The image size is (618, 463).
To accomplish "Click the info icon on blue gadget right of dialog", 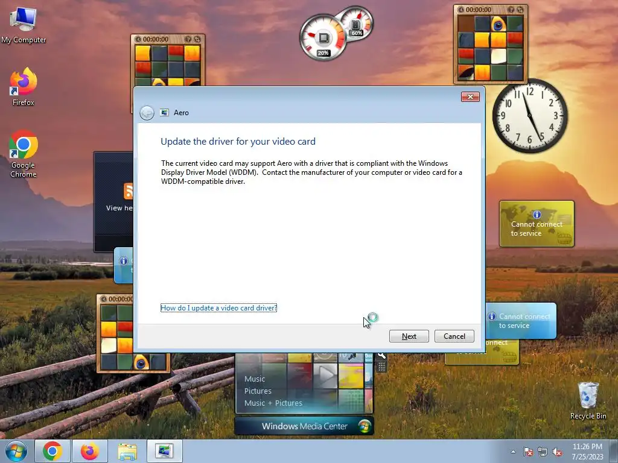I will [x=492, y=317].
